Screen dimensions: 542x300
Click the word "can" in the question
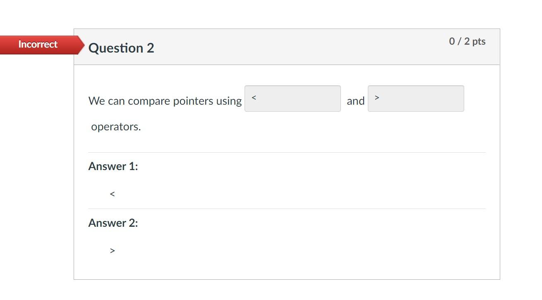[x=116, y=101]
